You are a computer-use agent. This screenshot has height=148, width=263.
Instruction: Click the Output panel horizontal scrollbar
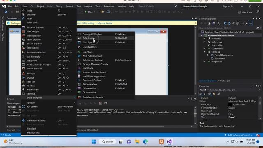(100, 127)
